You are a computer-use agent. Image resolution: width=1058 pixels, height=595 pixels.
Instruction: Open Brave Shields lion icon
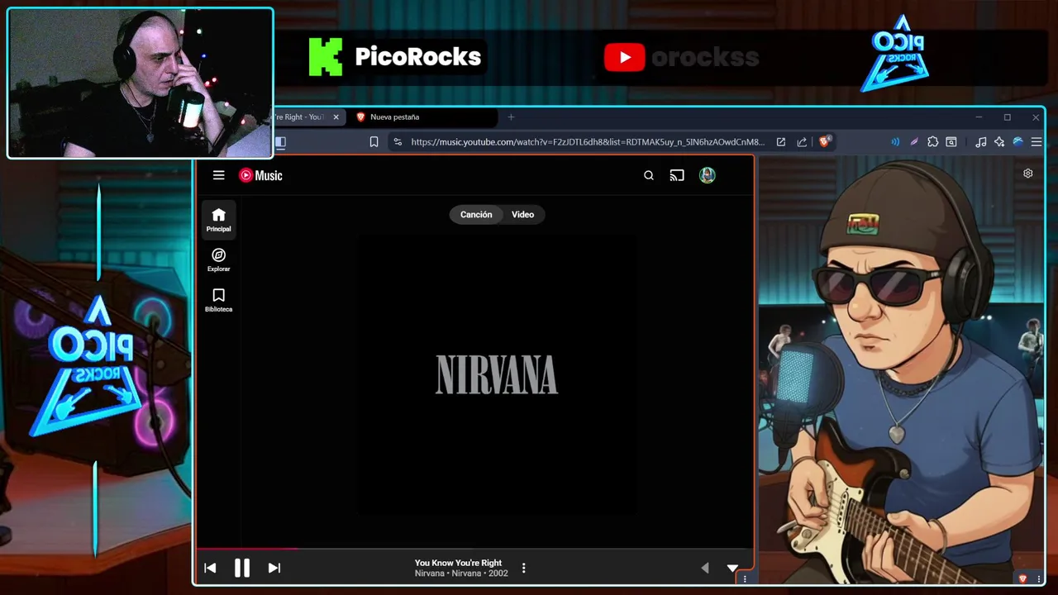824,141
